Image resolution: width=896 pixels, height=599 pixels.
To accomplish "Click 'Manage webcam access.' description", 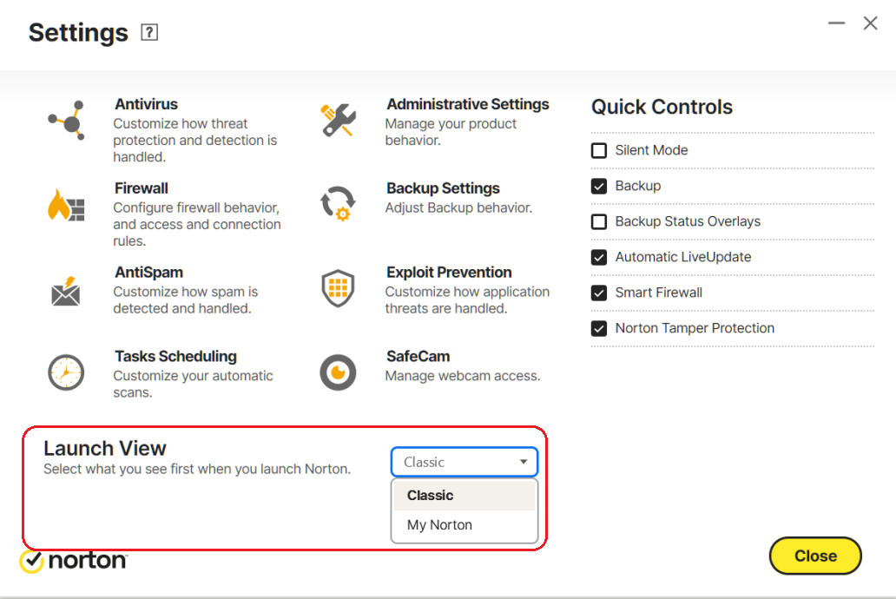I will tap(463, 376).
